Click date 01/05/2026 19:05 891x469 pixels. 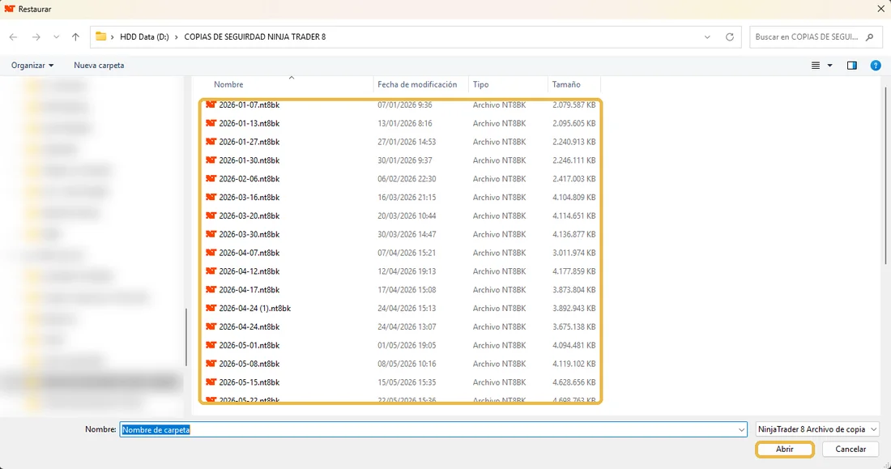tap(407, 345)
